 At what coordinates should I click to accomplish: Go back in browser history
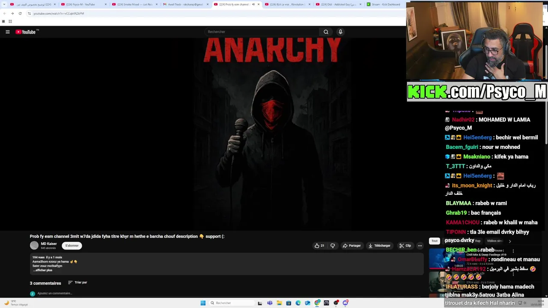pyautogui.click(x=4, y=13)
